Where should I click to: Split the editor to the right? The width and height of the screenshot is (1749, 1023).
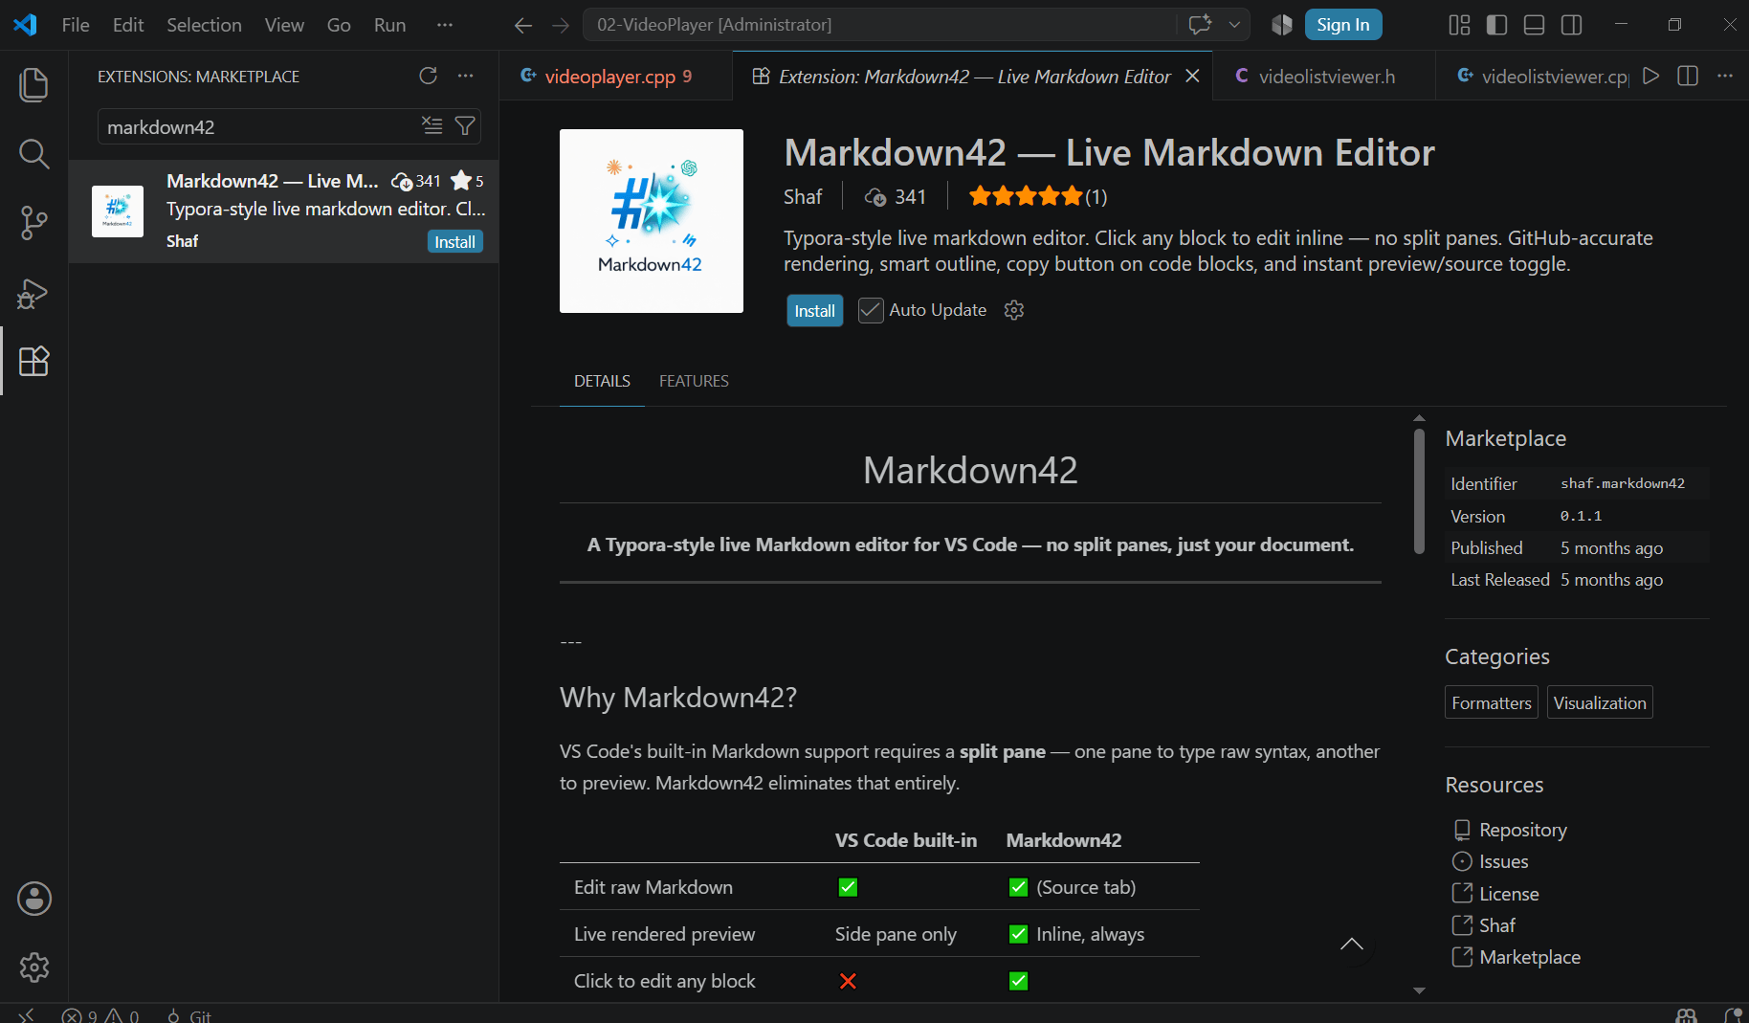tap(1688, 76)
